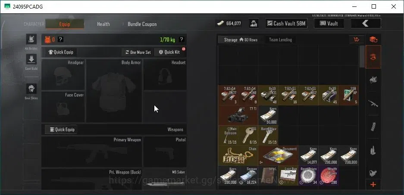The width and height of the screenshot is (404, 195).
Task: Filter storage by the helmet gear icon
Action: tap(373, 80)
